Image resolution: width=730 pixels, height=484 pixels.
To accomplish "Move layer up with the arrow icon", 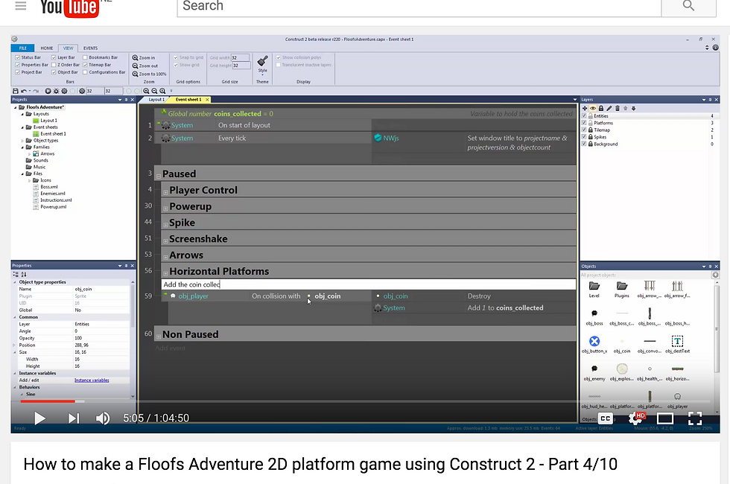I will pos(625,109).
